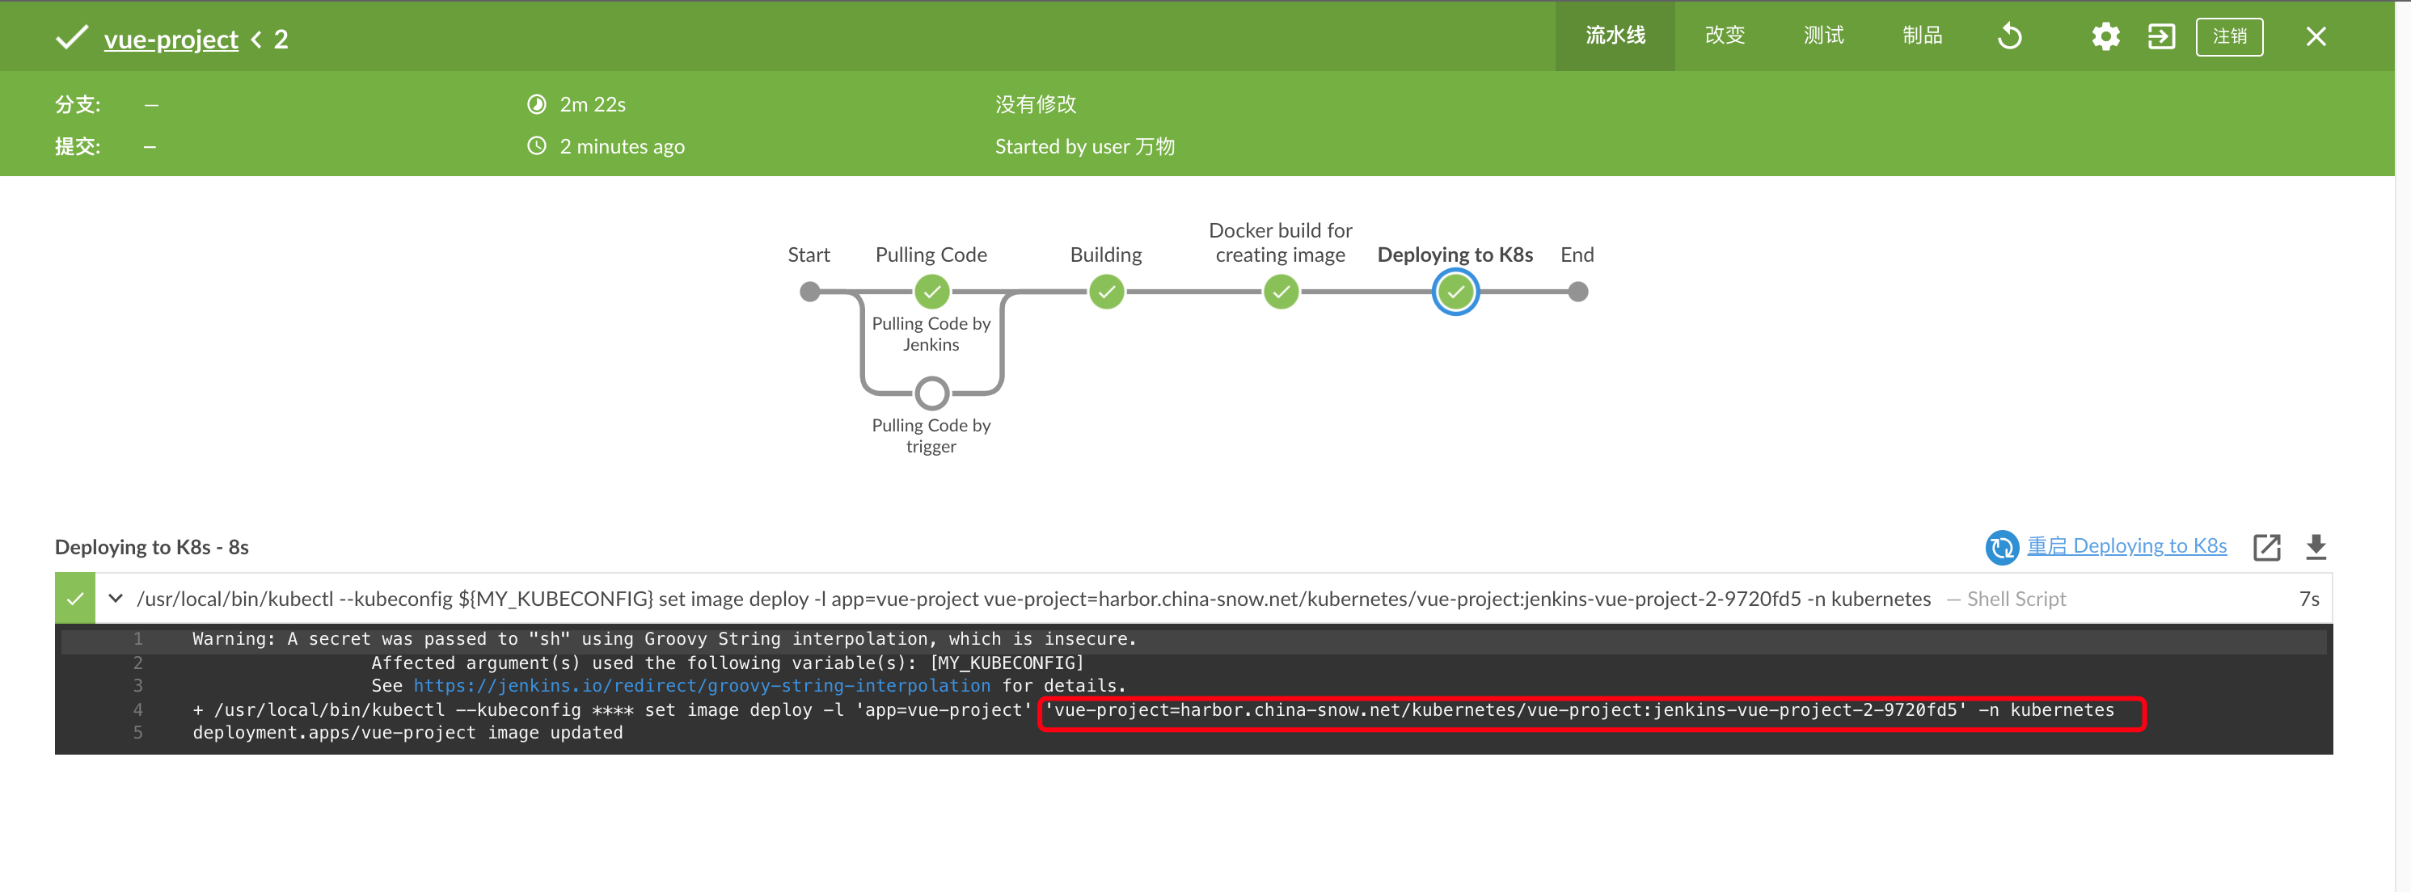Click the '2 minutes ago' timestamp
This screenshot has width=2411, height=892.
[x=622, y=147]
